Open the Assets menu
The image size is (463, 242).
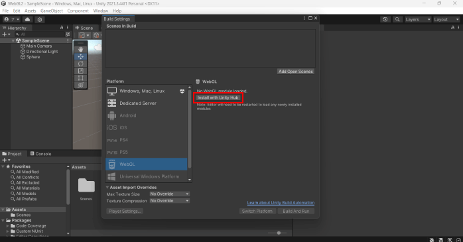tap(30, 11)
